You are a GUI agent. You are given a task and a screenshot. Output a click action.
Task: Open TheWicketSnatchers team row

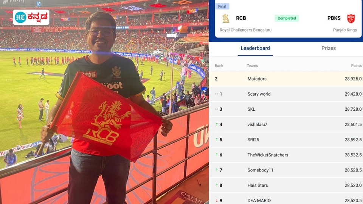coord(286,155)
